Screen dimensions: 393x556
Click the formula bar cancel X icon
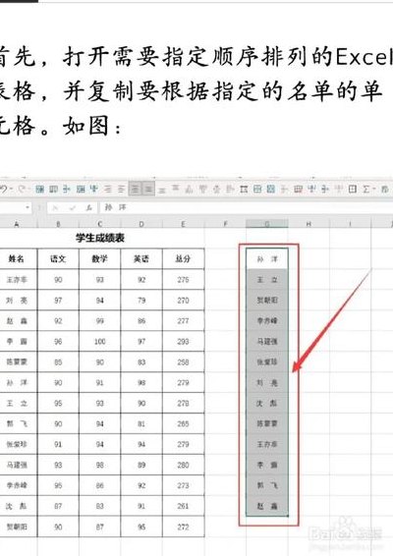[55, 208]
